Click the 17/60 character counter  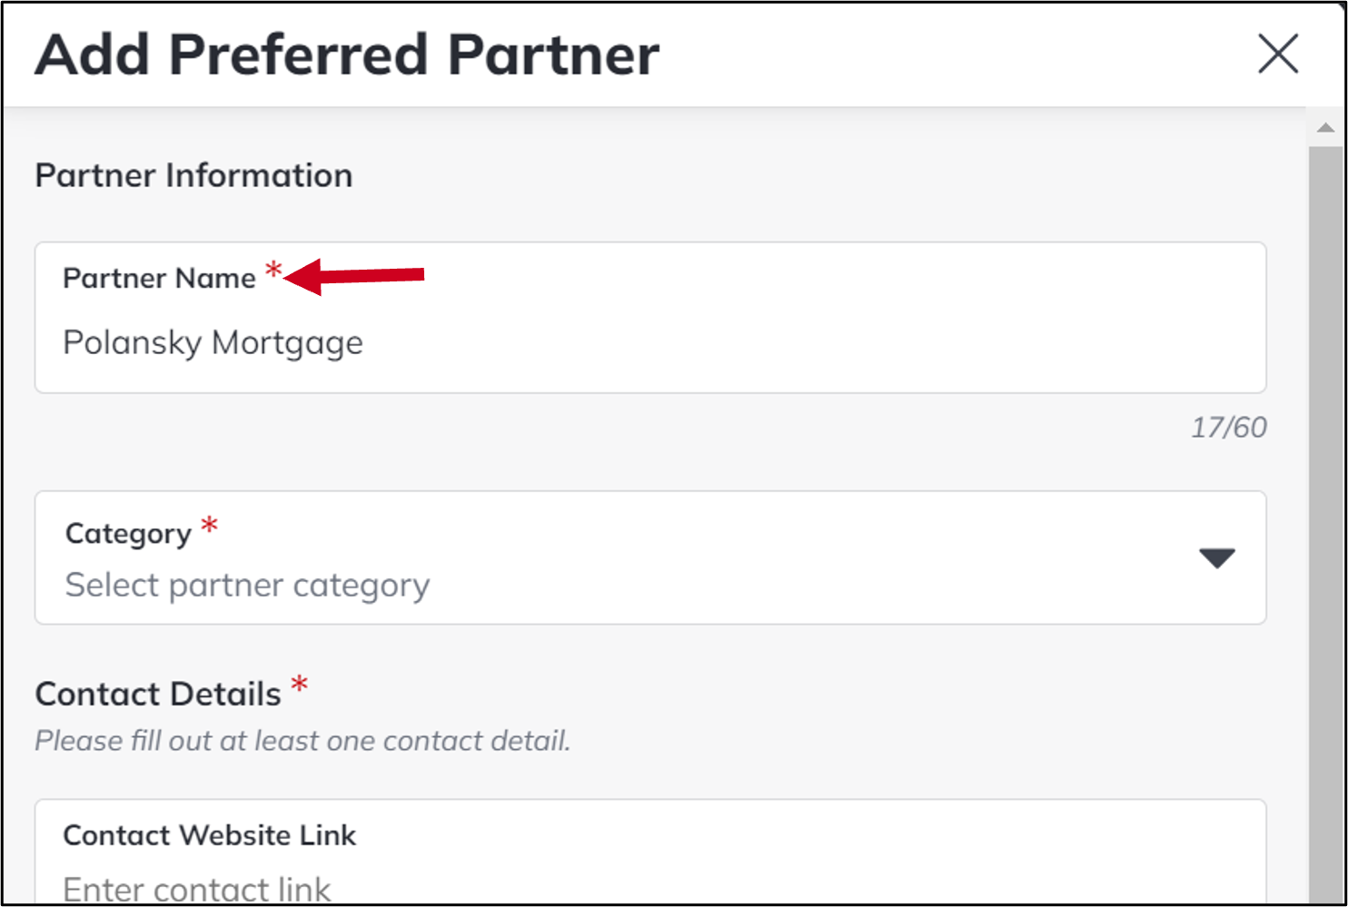tap(1228, 427)
